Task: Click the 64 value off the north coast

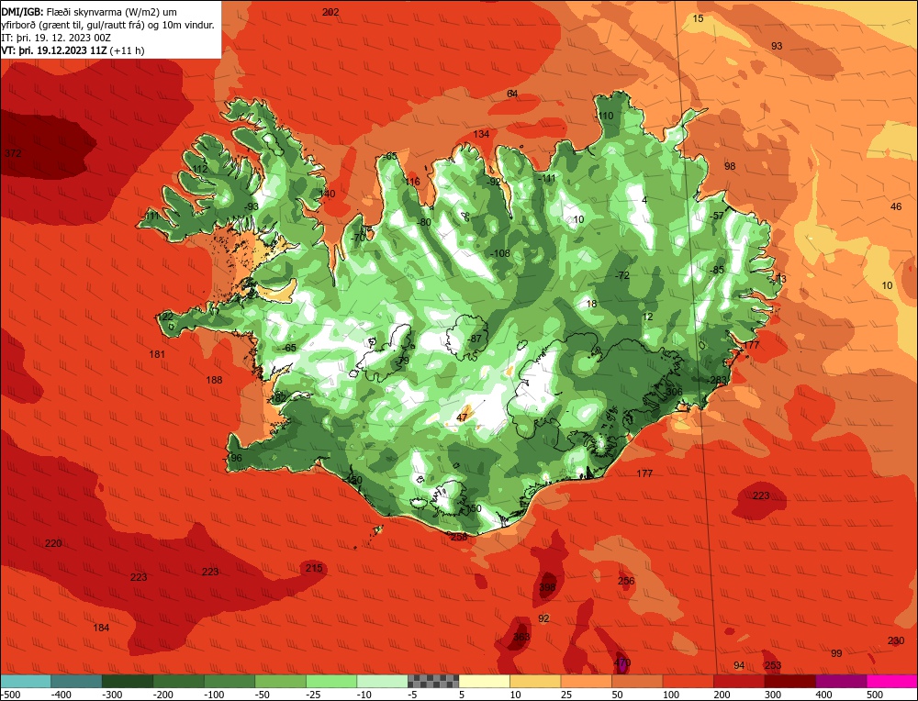Action: (512, 94)
